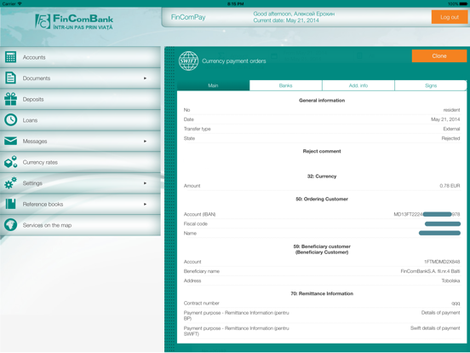Click the Documents page icon
470x353 pixels.
10,78
